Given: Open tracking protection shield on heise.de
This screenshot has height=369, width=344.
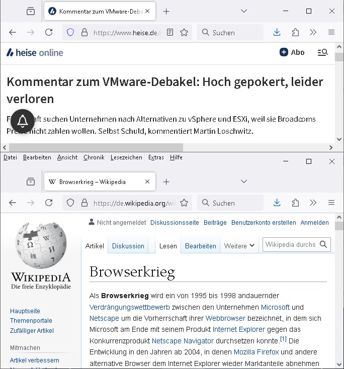Looking at the screenshot, I should 70,32.
